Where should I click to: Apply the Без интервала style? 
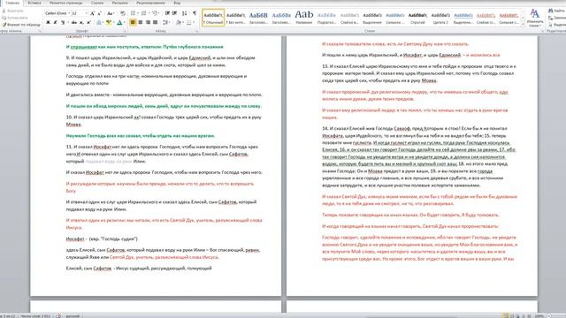(x=236, y=18)
